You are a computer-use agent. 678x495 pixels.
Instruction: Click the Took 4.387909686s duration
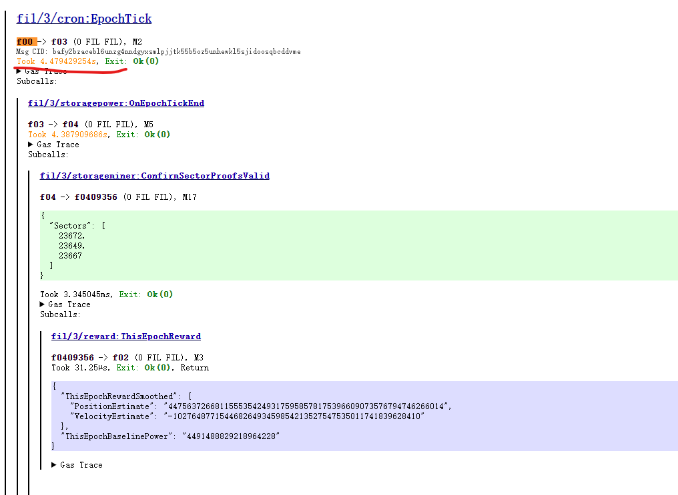(68, 134)
